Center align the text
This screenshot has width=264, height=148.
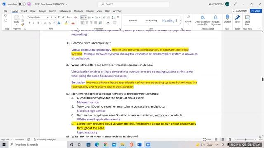pos(87,23)
